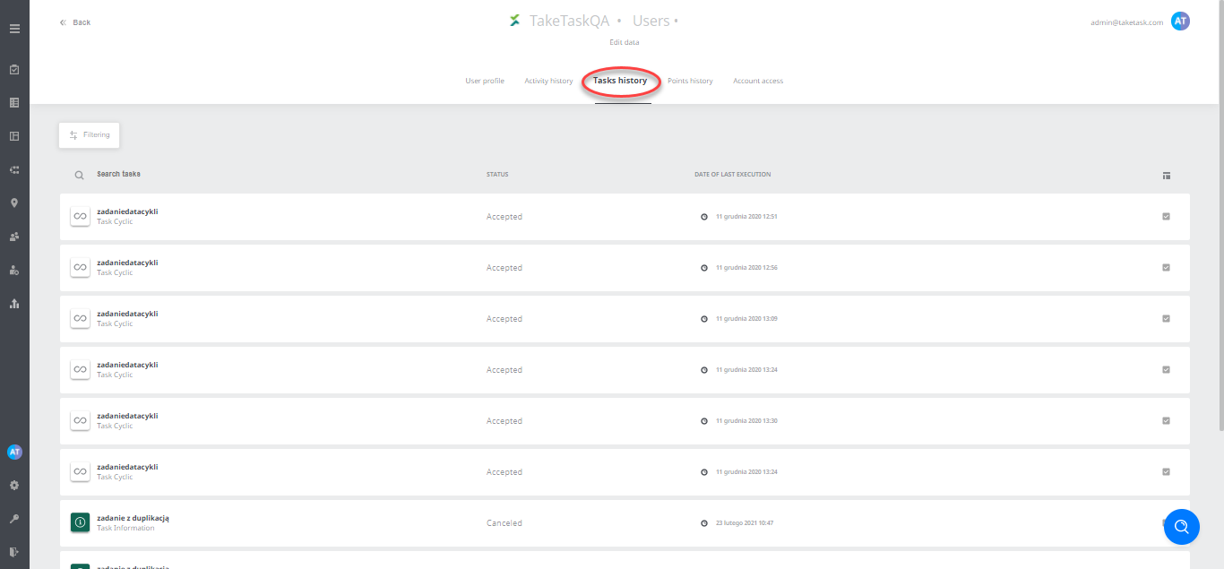The width and height of the screenshot is (1224, 569).
Task: Click the date '11 grudnia 2020 13:30'
Action: click(746, 421)
